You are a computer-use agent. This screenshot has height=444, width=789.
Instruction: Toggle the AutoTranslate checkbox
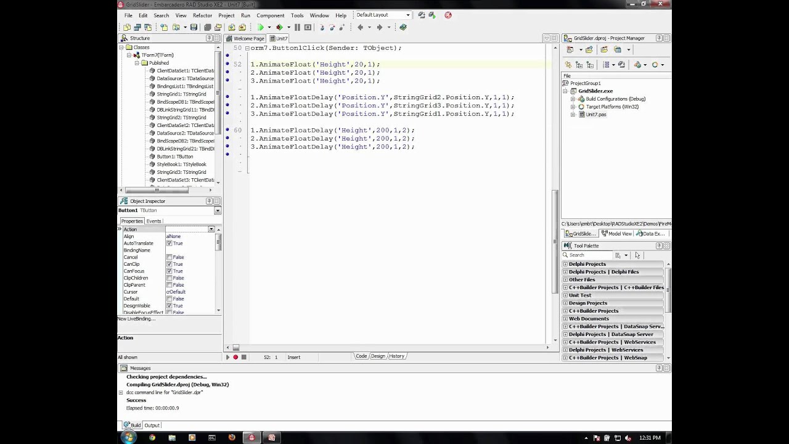pos(169,244)
